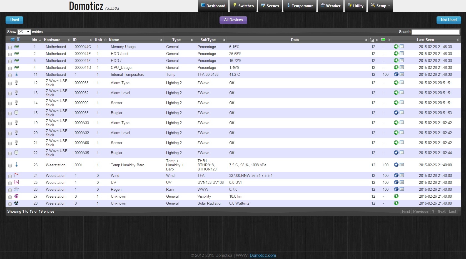
Task: Check the Wind row checkbox
Action: click(10, 176)
